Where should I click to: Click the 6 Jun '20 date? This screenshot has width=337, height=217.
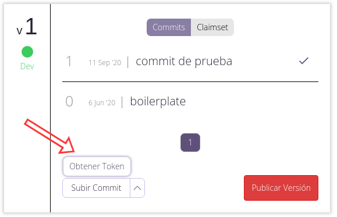pos(102,103)
